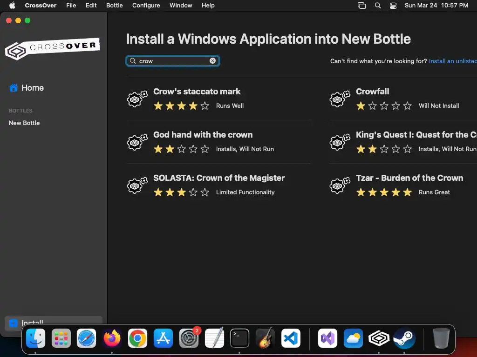The height and width of the screenshot is (357, 477).
Task: Click the Install button in sidebar
Action: tap(54, 323)
